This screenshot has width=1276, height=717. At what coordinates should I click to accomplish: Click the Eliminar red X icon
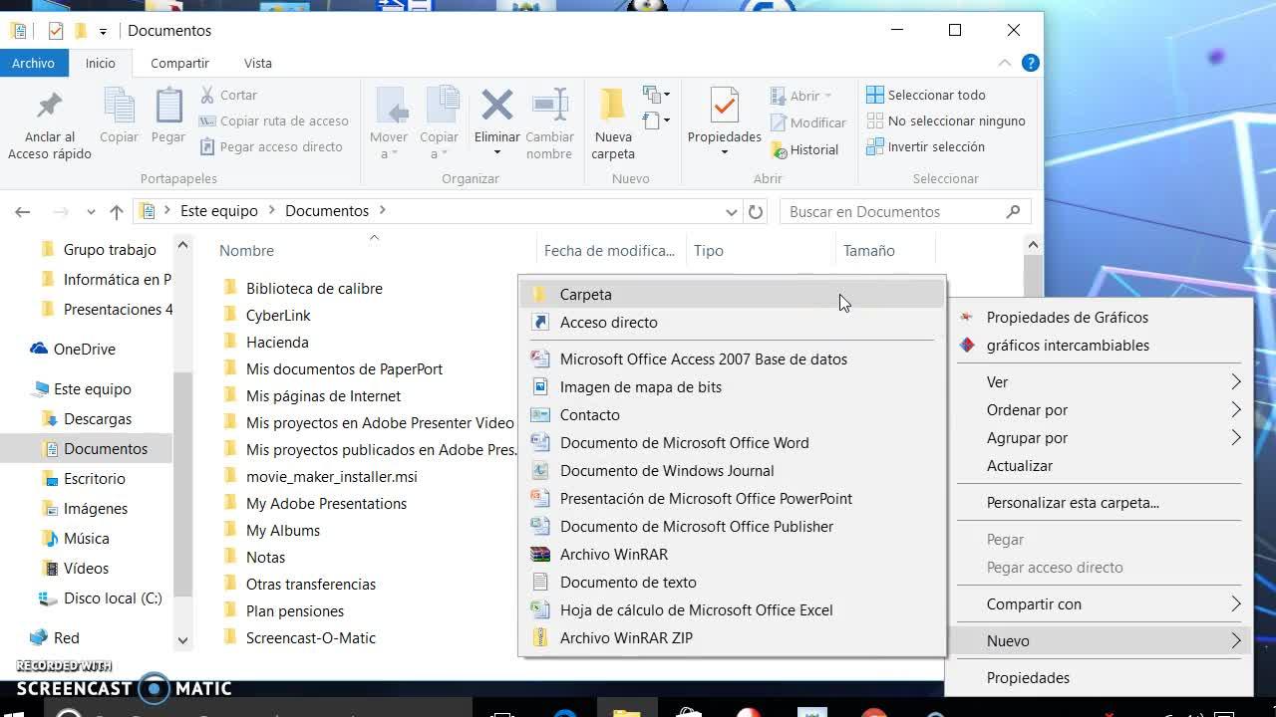496,105
